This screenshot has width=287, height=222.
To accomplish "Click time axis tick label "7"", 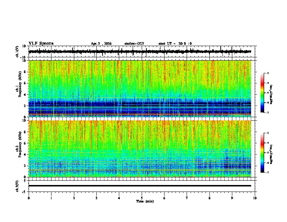I will tap(187, 198).
